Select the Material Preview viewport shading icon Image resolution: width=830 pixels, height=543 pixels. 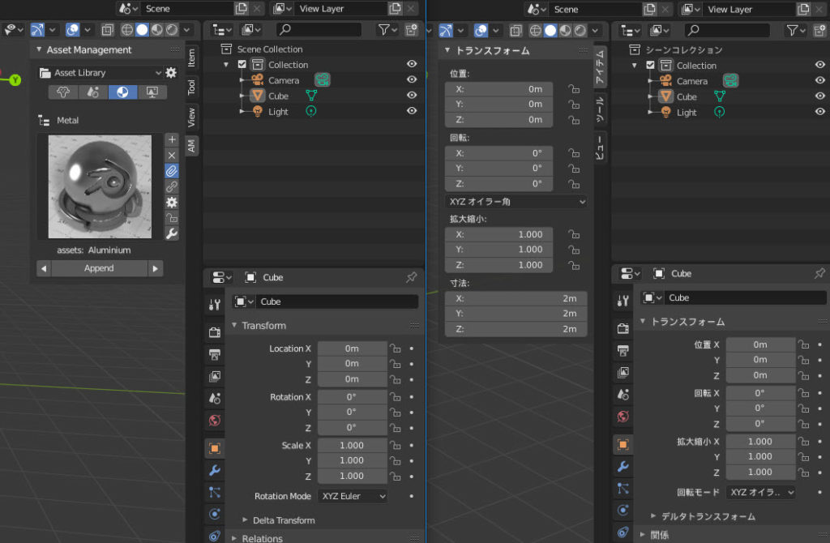[156, 28]
